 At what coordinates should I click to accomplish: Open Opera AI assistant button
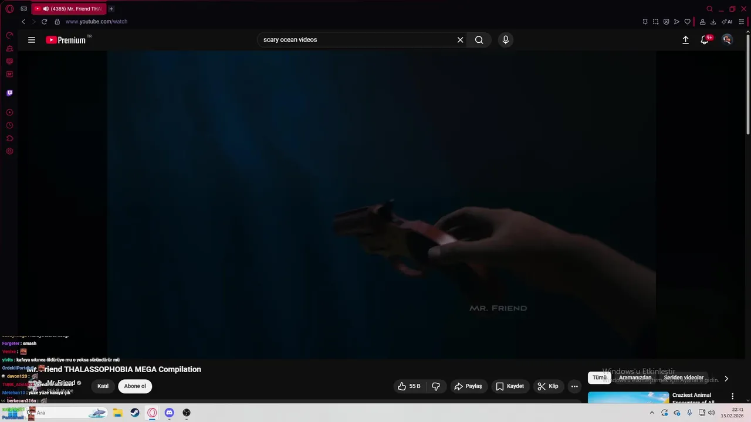tap(727, 22)
